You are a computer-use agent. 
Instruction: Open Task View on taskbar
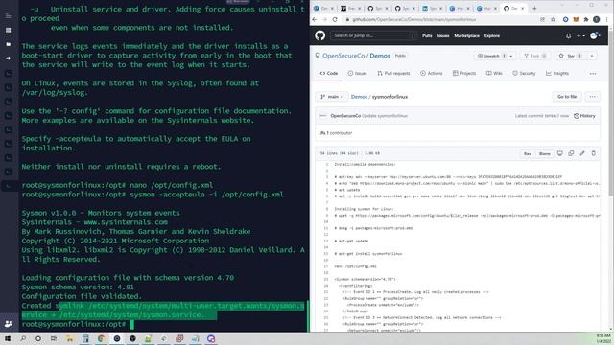pos(54,338)
